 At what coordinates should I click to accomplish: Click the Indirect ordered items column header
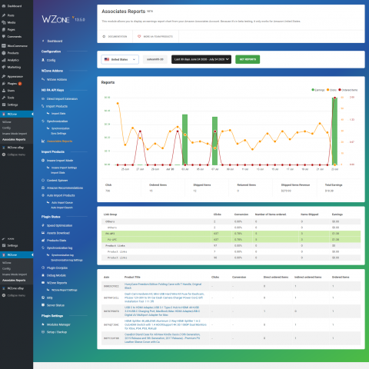307,277
